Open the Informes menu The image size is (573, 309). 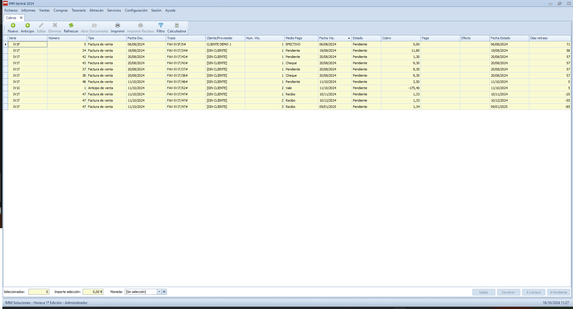(x=28, y=10)
